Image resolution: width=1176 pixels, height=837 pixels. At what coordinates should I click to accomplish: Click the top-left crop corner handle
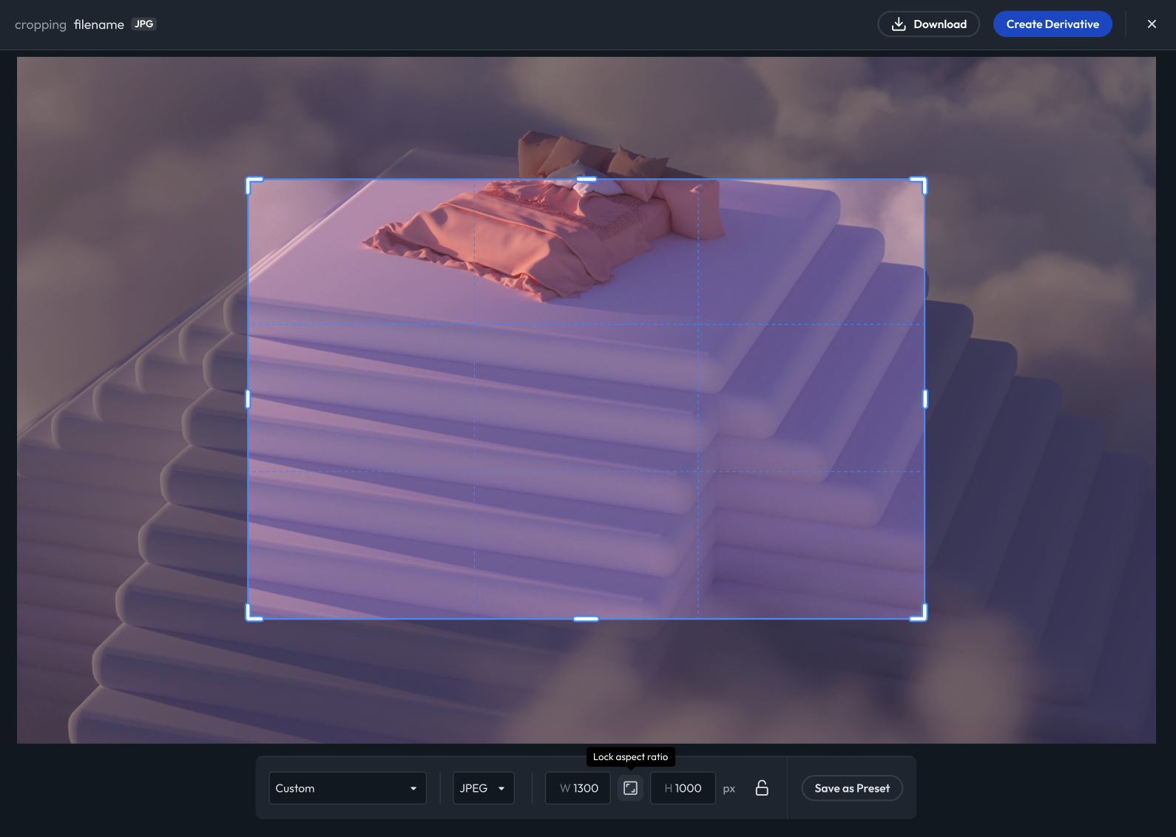click(254, 185)
